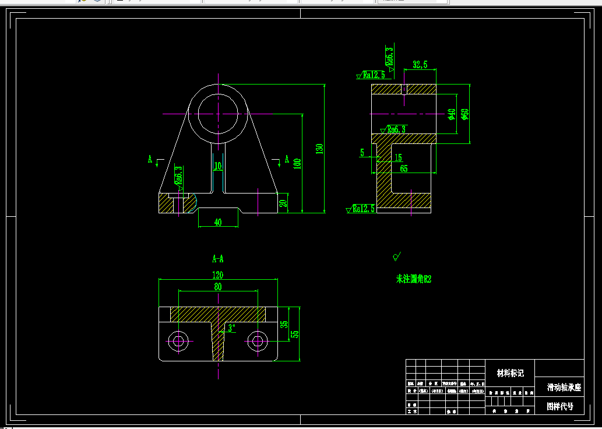Click the φ40 bore diameter dimension
Image resolution: width=602 pixels, height=429 pixels.
[452, 114]
